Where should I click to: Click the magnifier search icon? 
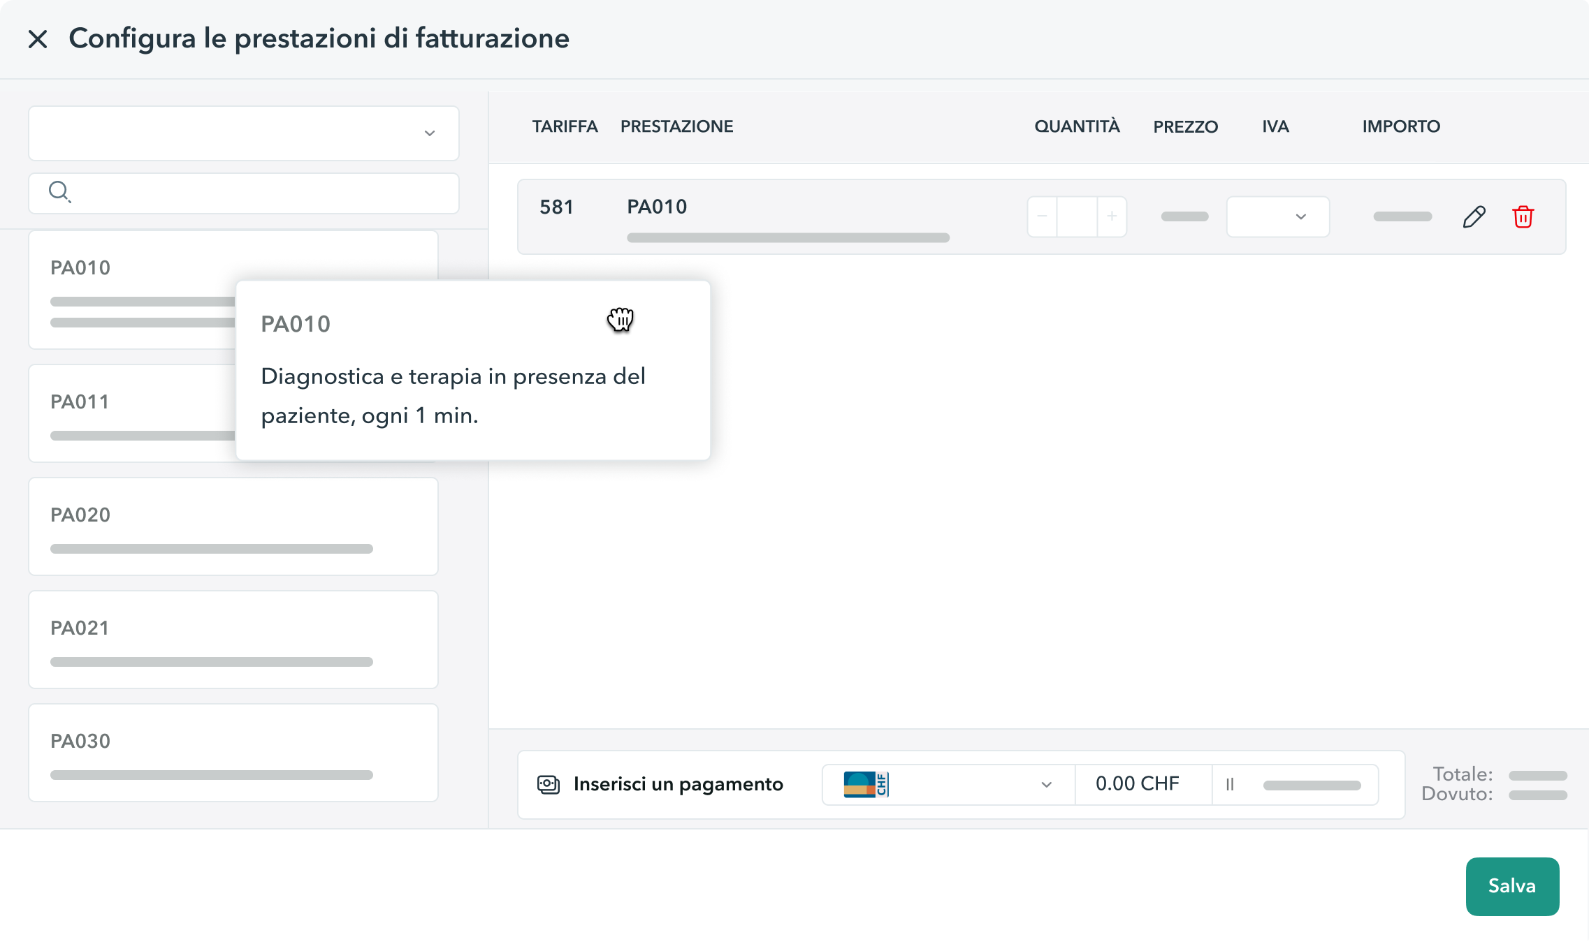59,191
